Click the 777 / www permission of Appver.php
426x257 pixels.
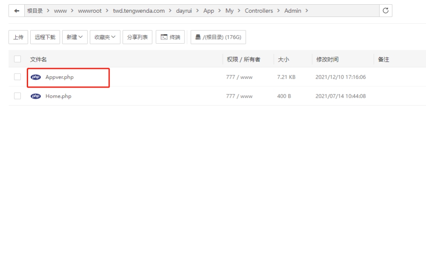coord(239,77)
